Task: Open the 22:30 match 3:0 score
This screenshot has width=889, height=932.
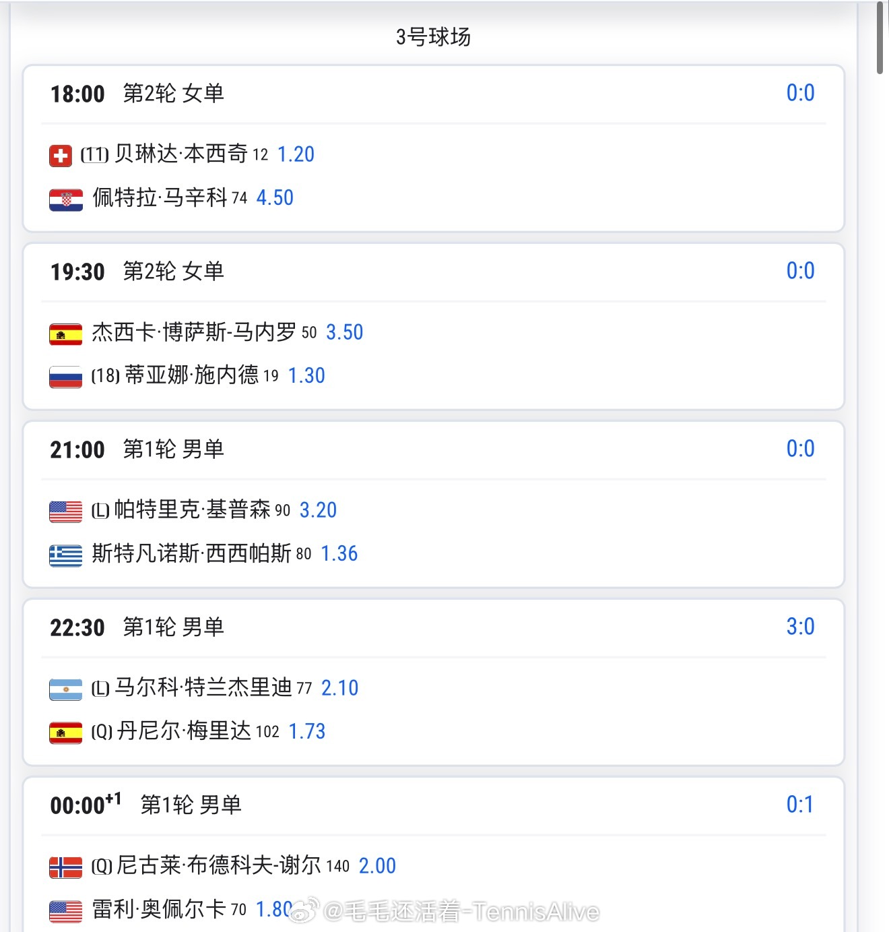Action: pos(800,627)
